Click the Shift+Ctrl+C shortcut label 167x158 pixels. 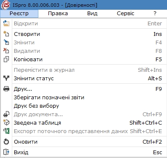tap(145, 123)
